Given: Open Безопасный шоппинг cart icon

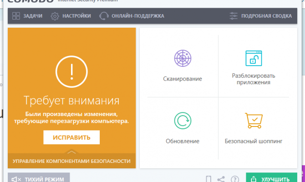Looking at the screenshot, I should (x=254, y=121).
